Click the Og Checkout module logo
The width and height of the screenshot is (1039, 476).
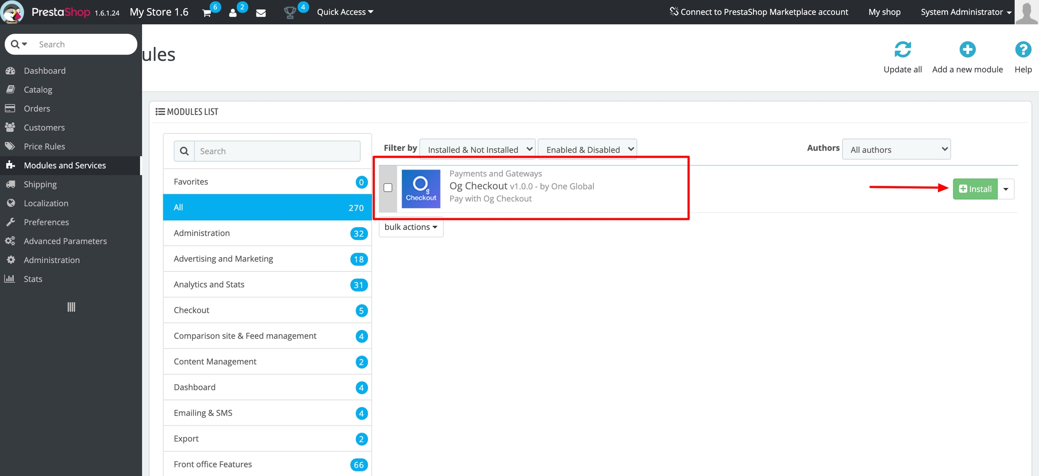coord(421,189)
